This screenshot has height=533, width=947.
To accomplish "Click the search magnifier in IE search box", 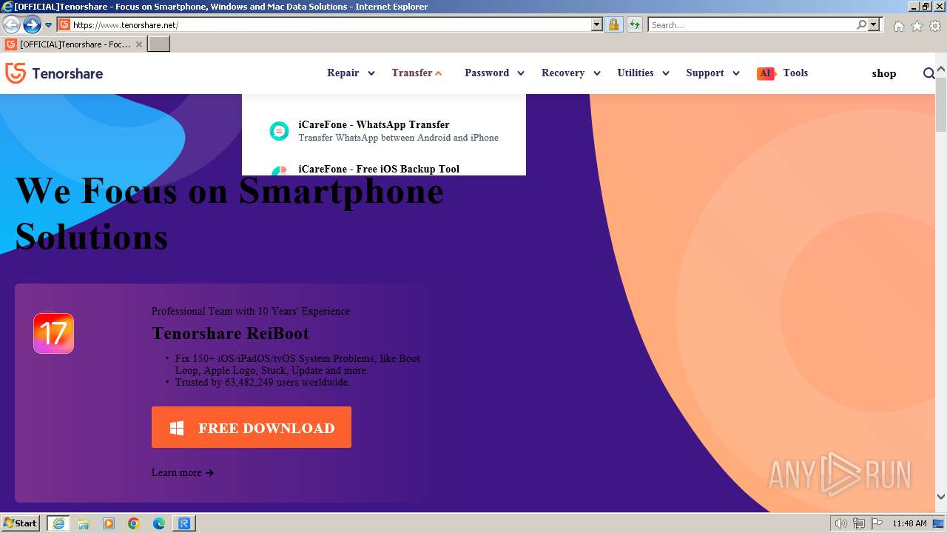I will click(861, 24).
